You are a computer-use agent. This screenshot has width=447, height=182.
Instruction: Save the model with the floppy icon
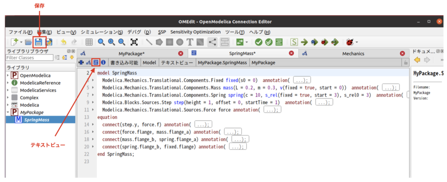38,42
